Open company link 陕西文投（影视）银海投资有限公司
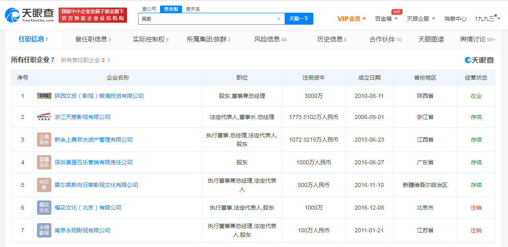Screen dimensions: 508x247 click(99, 96)
